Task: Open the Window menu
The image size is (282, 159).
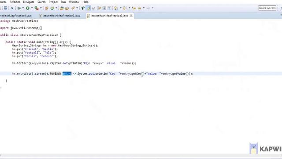Action: pyautogui.click(x=74, y=2)
